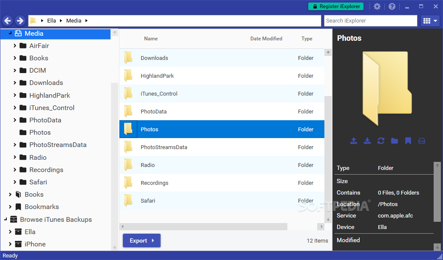Click the Radio folder icon in the file list
This screenshot has width=443, height=260.
(128, 165)
